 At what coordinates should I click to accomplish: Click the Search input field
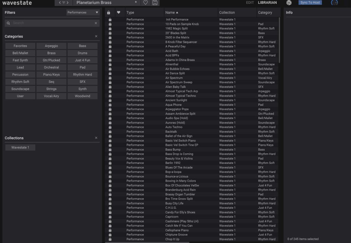point(51,23)
